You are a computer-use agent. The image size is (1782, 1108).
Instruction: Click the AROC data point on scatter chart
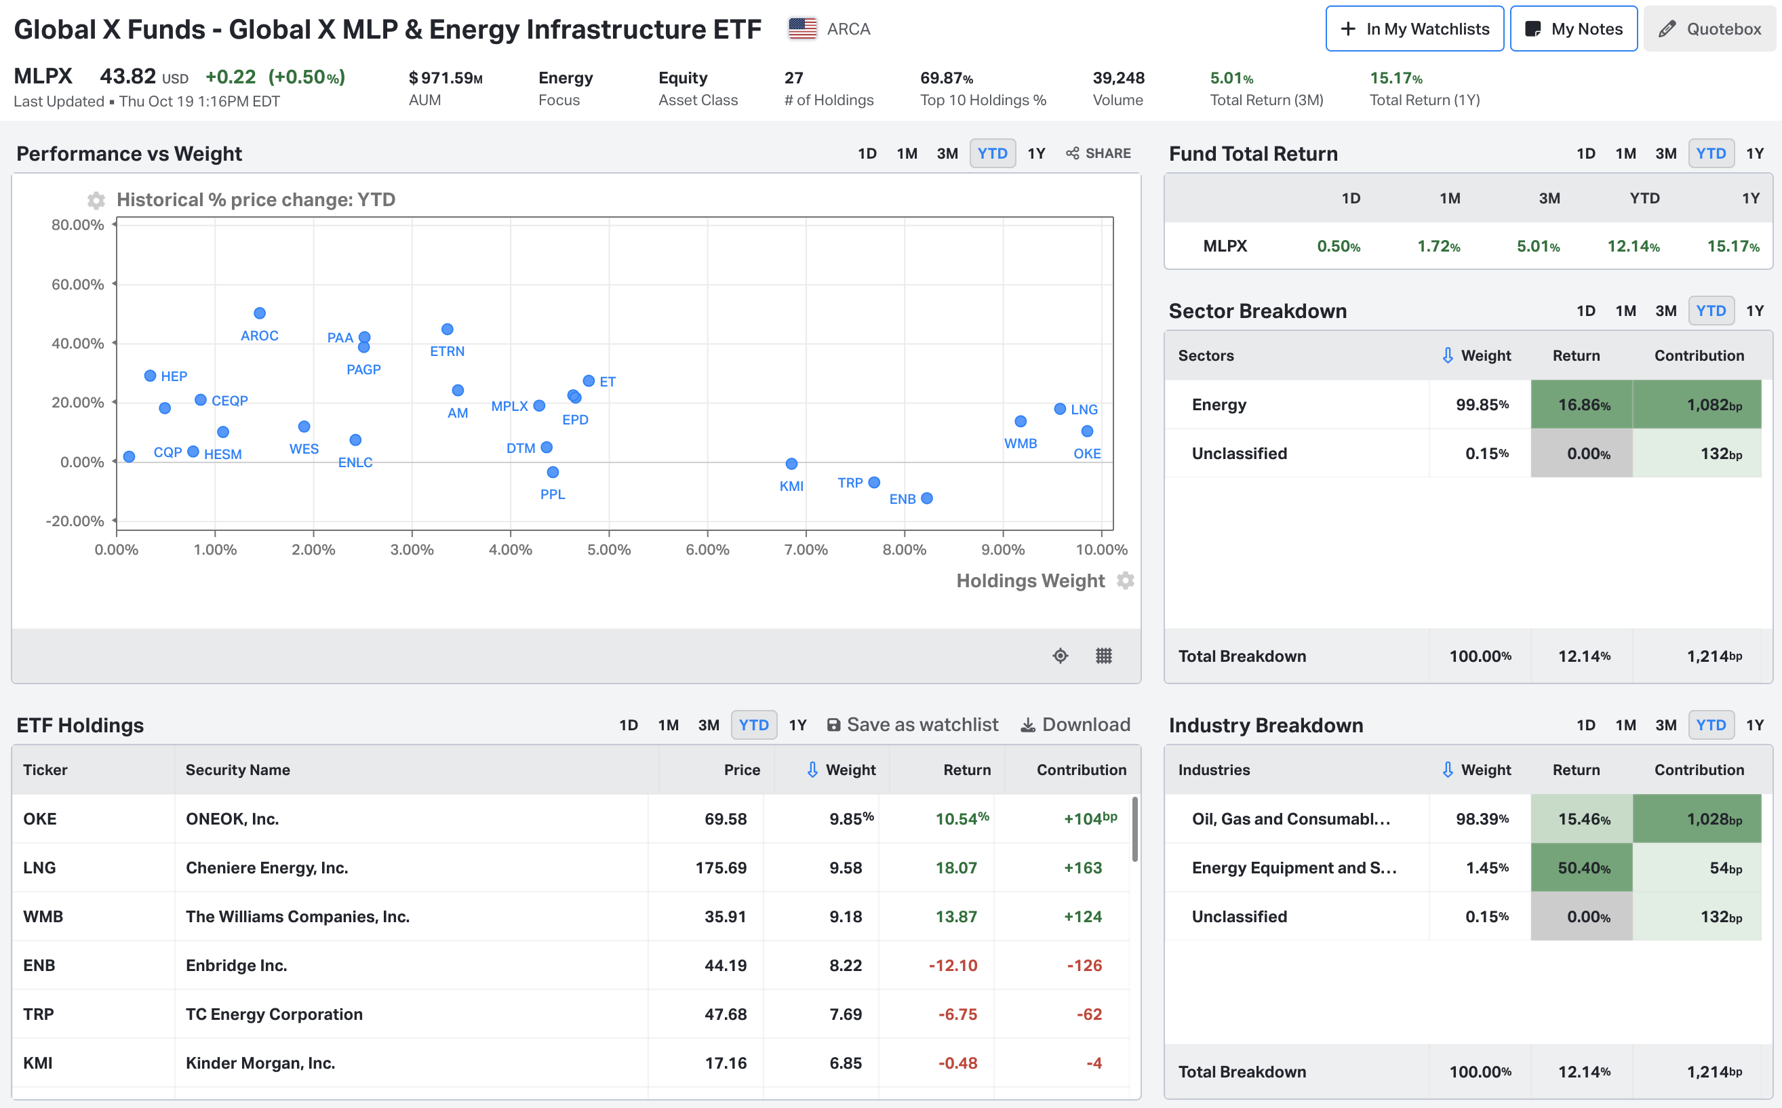[x=260, y=313]
